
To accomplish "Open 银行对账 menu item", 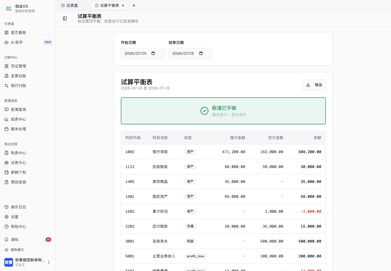I will pyautogui.click(x=28, y=86).
